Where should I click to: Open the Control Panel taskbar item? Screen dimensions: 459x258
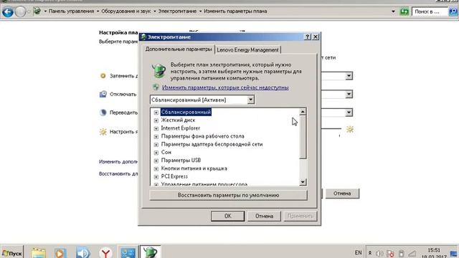coord(128,253)
